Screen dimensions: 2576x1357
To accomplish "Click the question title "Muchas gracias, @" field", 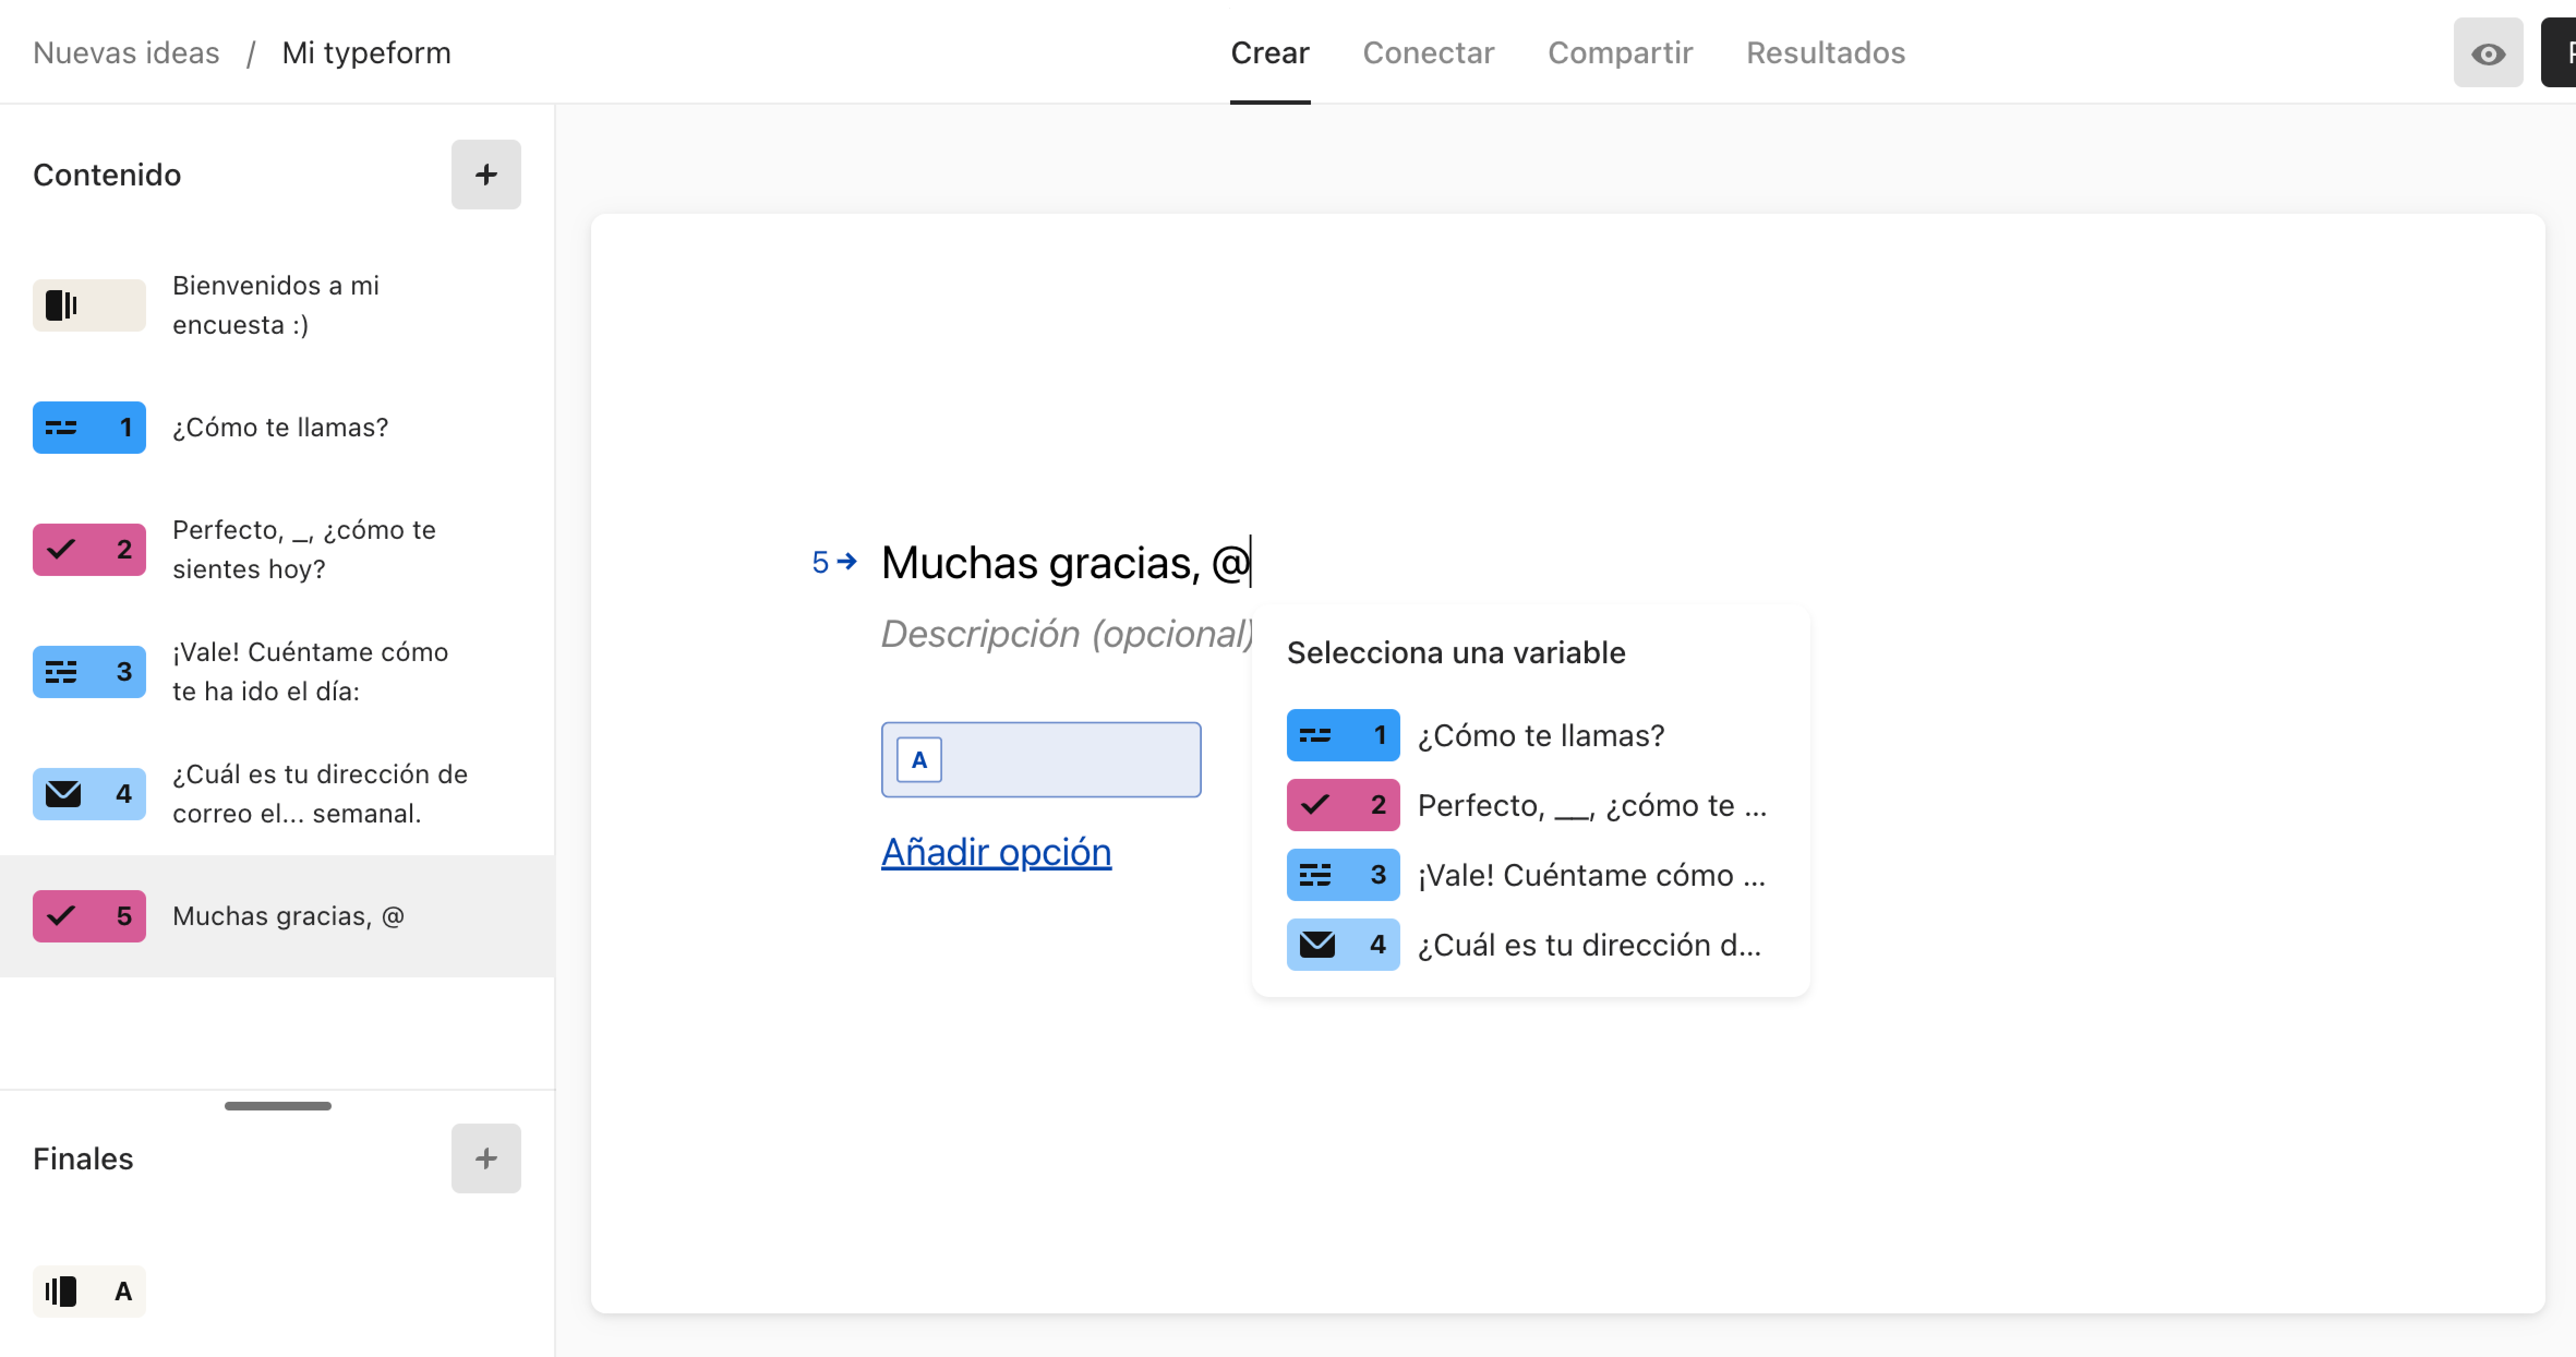I will (1066, 562).
